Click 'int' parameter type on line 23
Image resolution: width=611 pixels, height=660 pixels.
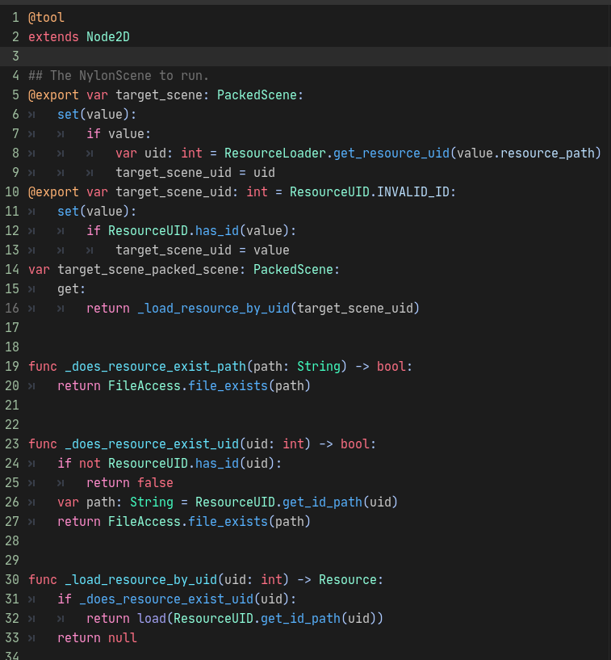click(293, 444)
